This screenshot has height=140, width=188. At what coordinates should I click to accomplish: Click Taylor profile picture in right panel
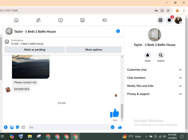155,35
